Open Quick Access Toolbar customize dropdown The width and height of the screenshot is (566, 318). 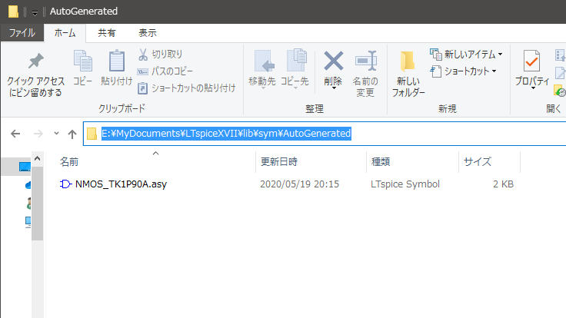35,13
